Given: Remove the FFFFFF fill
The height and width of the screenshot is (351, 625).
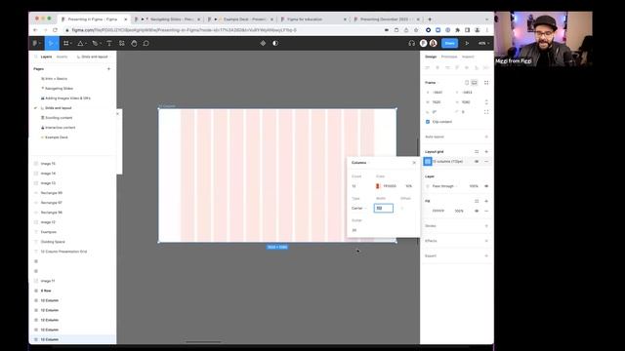Looking at the screenshot, I should pos(486,211).
